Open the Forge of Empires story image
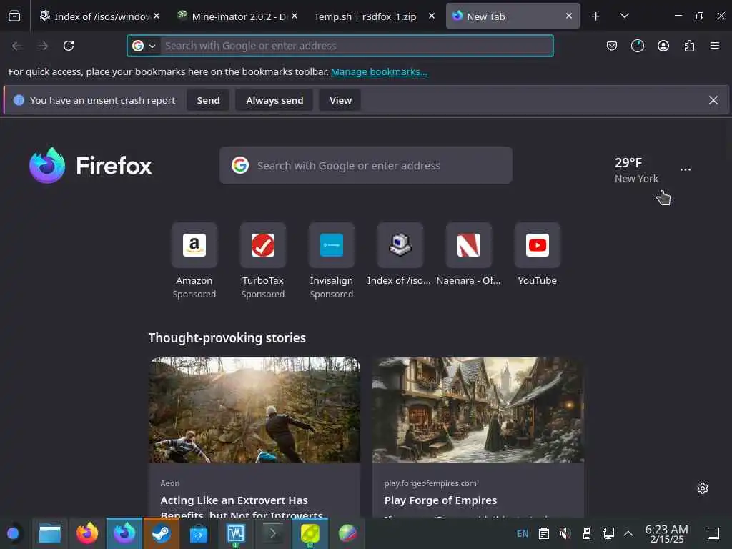The image size is (732, 549). click(x=478, y=410)
